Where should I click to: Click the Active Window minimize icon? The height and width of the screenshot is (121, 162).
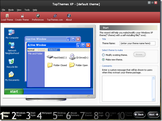(x=78, y=45)
